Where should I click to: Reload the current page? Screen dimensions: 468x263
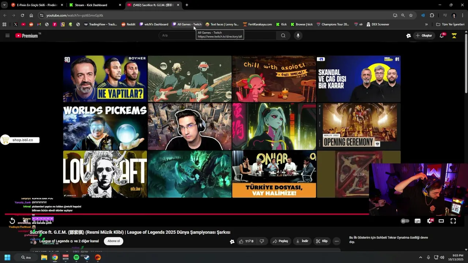[22, 15]
